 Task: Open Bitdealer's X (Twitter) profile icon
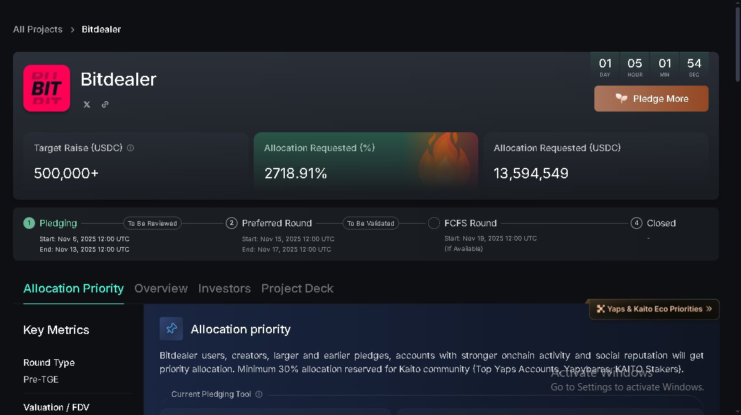click(86, 104)
